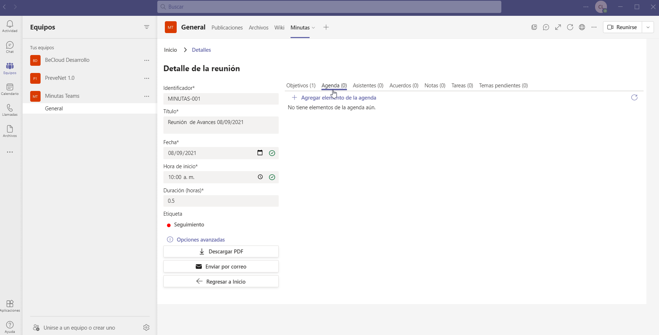
Task: Switch to the Archivos channel tab
Action: point(259,28)
